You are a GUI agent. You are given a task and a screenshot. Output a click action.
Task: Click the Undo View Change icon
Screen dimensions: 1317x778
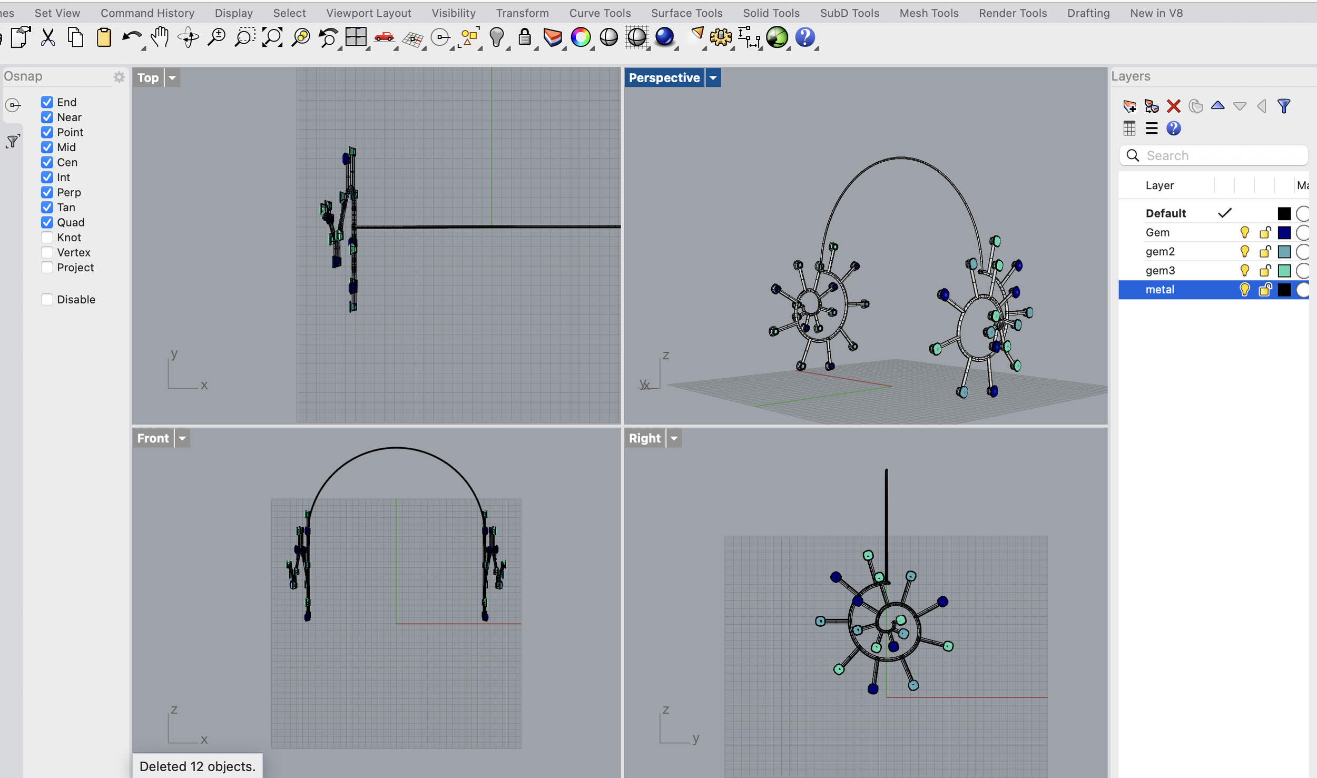329,37
